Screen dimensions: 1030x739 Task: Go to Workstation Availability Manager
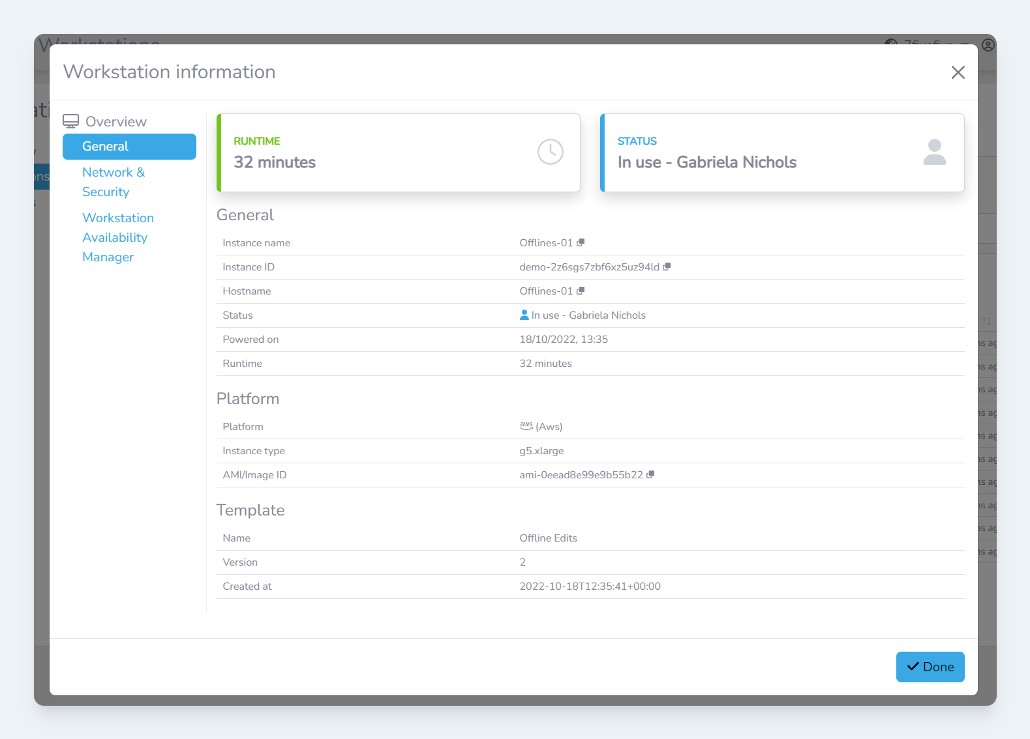click(118, 237)
